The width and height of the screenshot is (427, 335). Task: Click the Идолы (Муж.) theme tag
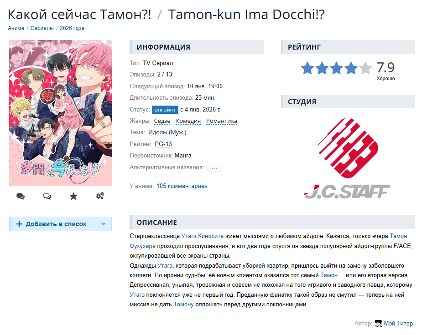pyautogui.click(x=167, y=132)
